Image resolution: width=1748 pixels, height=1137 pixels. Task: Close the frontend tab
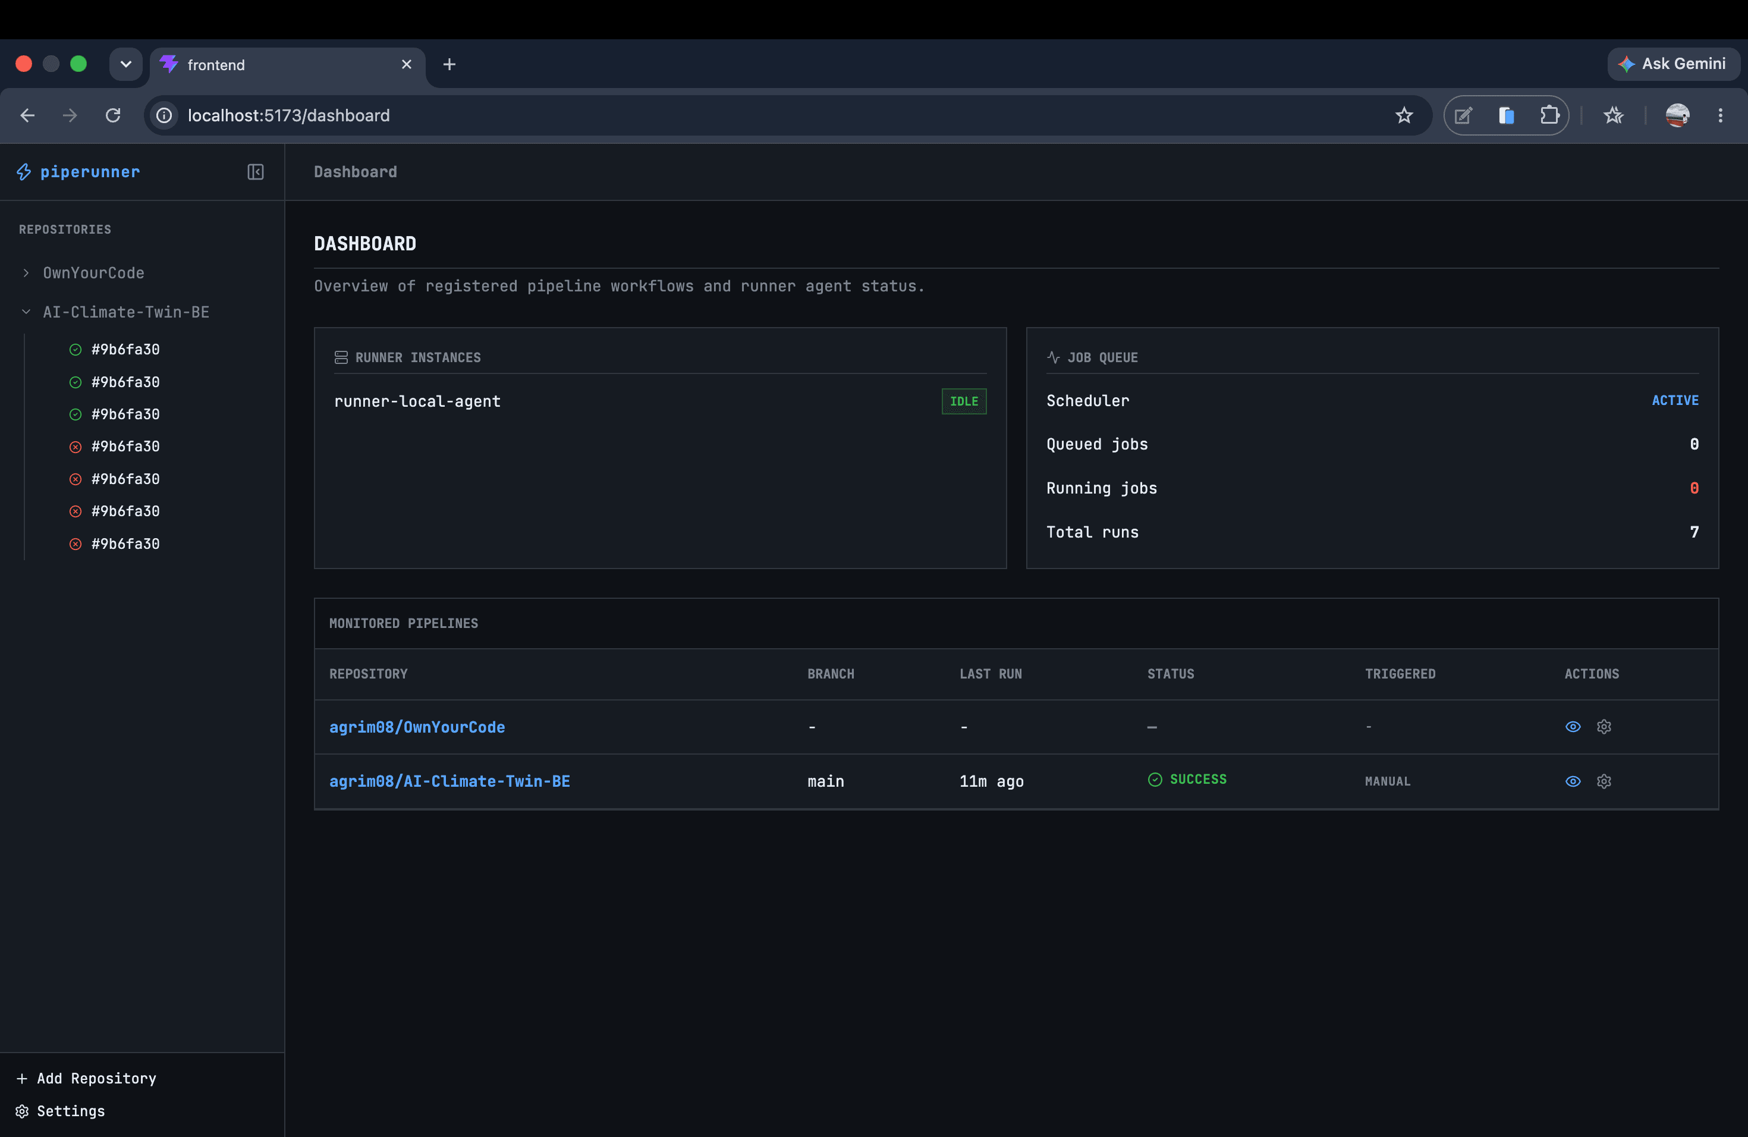[406, 65]
